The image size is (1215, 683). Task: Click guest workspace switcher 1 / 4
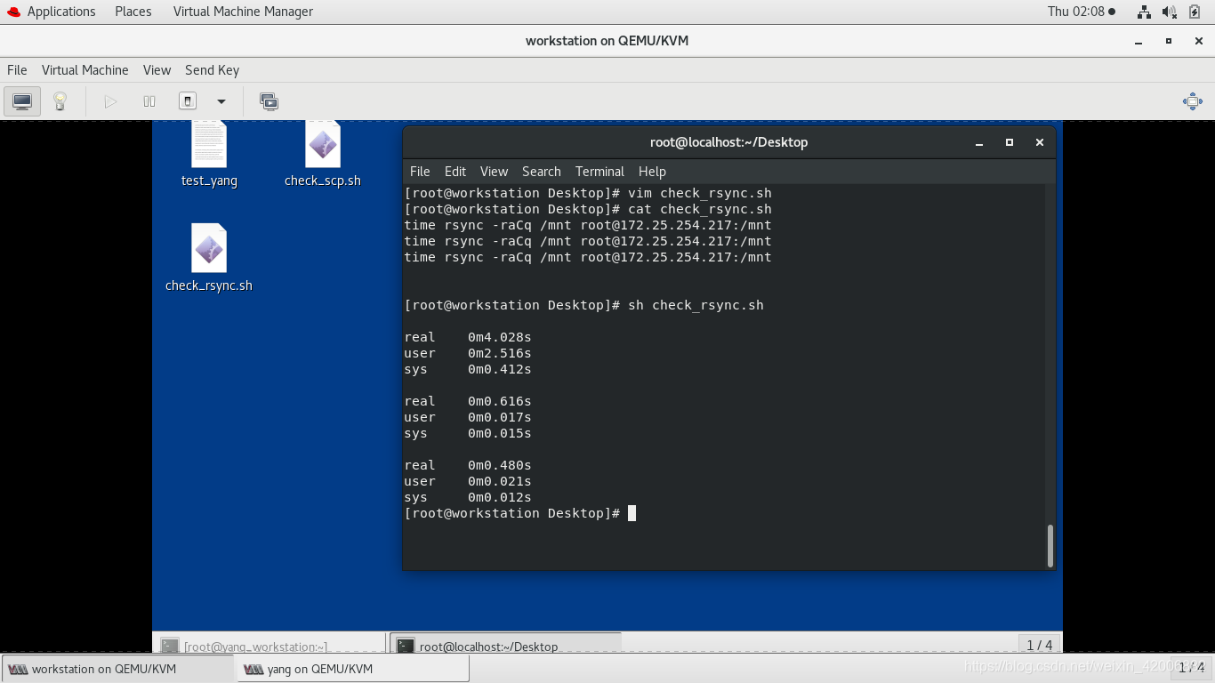[x=1039, y=645]
